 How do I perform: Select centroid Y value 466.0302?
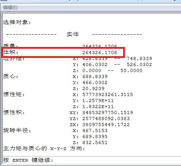click(95, 83)
